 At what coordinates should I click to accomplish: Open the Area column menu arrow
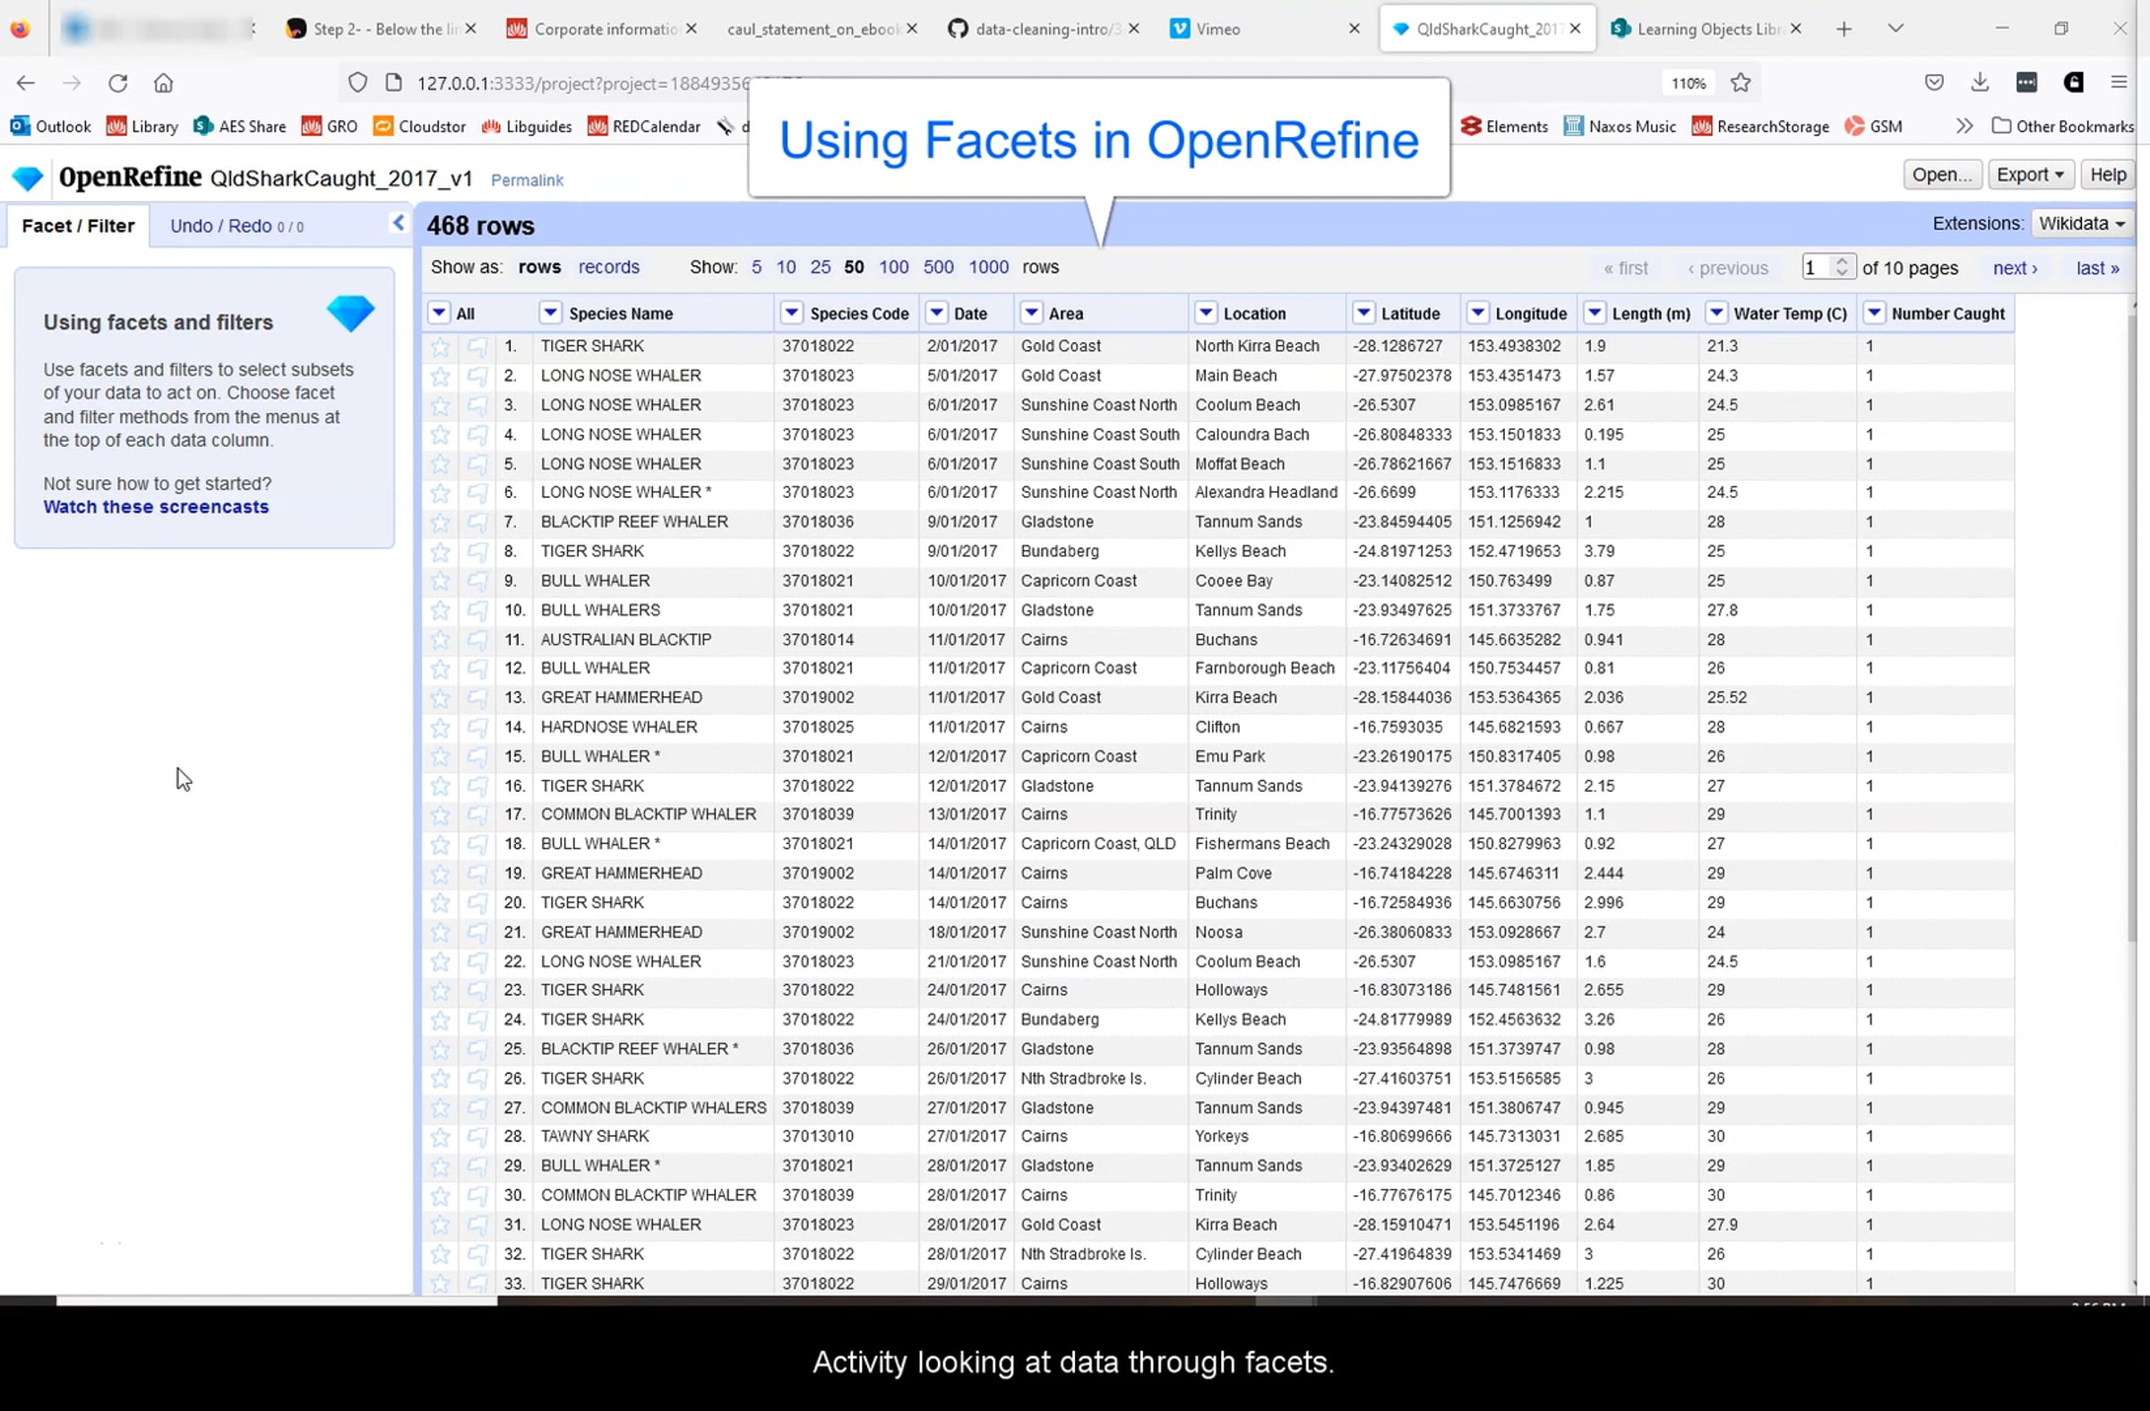click(x=1031, y=314)
